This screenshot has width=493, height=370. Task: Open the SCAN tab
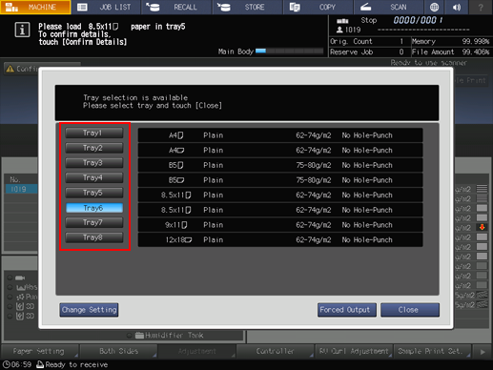click(x=388, y=7)
